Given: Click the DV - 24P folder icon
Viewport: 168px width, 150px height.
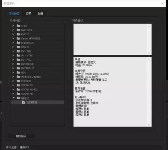Looking at the screenshot, I should click(x=18, y=51).
